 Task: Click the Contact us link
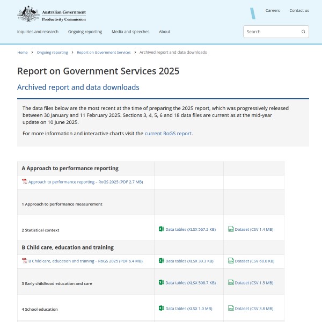[299, 10]
